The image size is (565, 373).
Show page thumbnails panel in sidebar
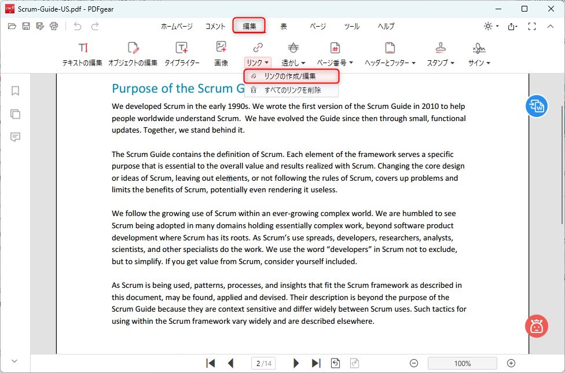point(15,114)
